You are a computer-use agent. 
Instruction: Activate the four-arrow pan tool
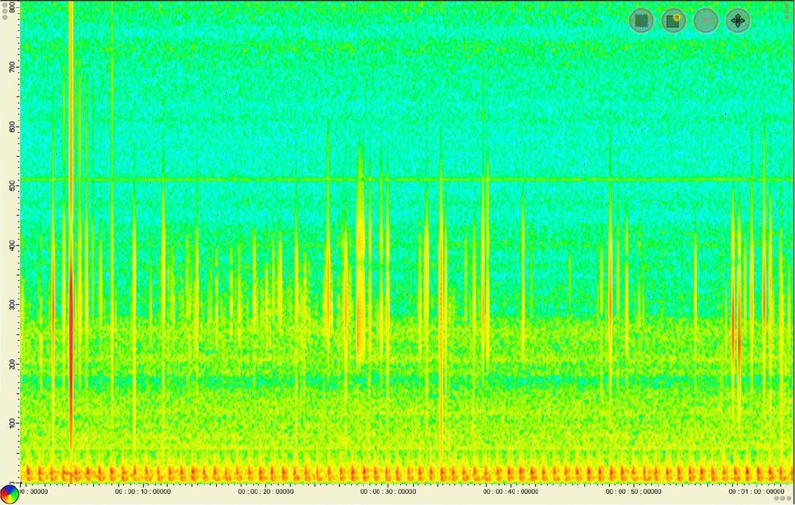(x=738, y=21)
